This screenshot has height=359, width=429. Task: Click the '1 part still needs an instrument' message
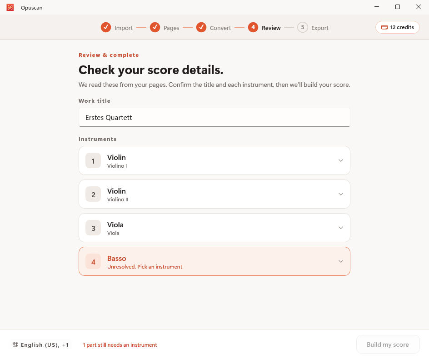[x=120, y=345]
